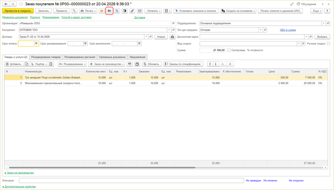Click the 3D box icon in toolbar
The width and height of the screenshot is (334, 190).
pyautogui.click(x=125, y=11)
